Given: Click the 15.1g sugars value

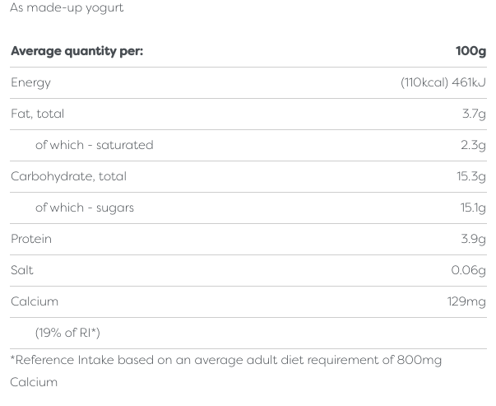Looking at the screenshot, I should [473, 208].
